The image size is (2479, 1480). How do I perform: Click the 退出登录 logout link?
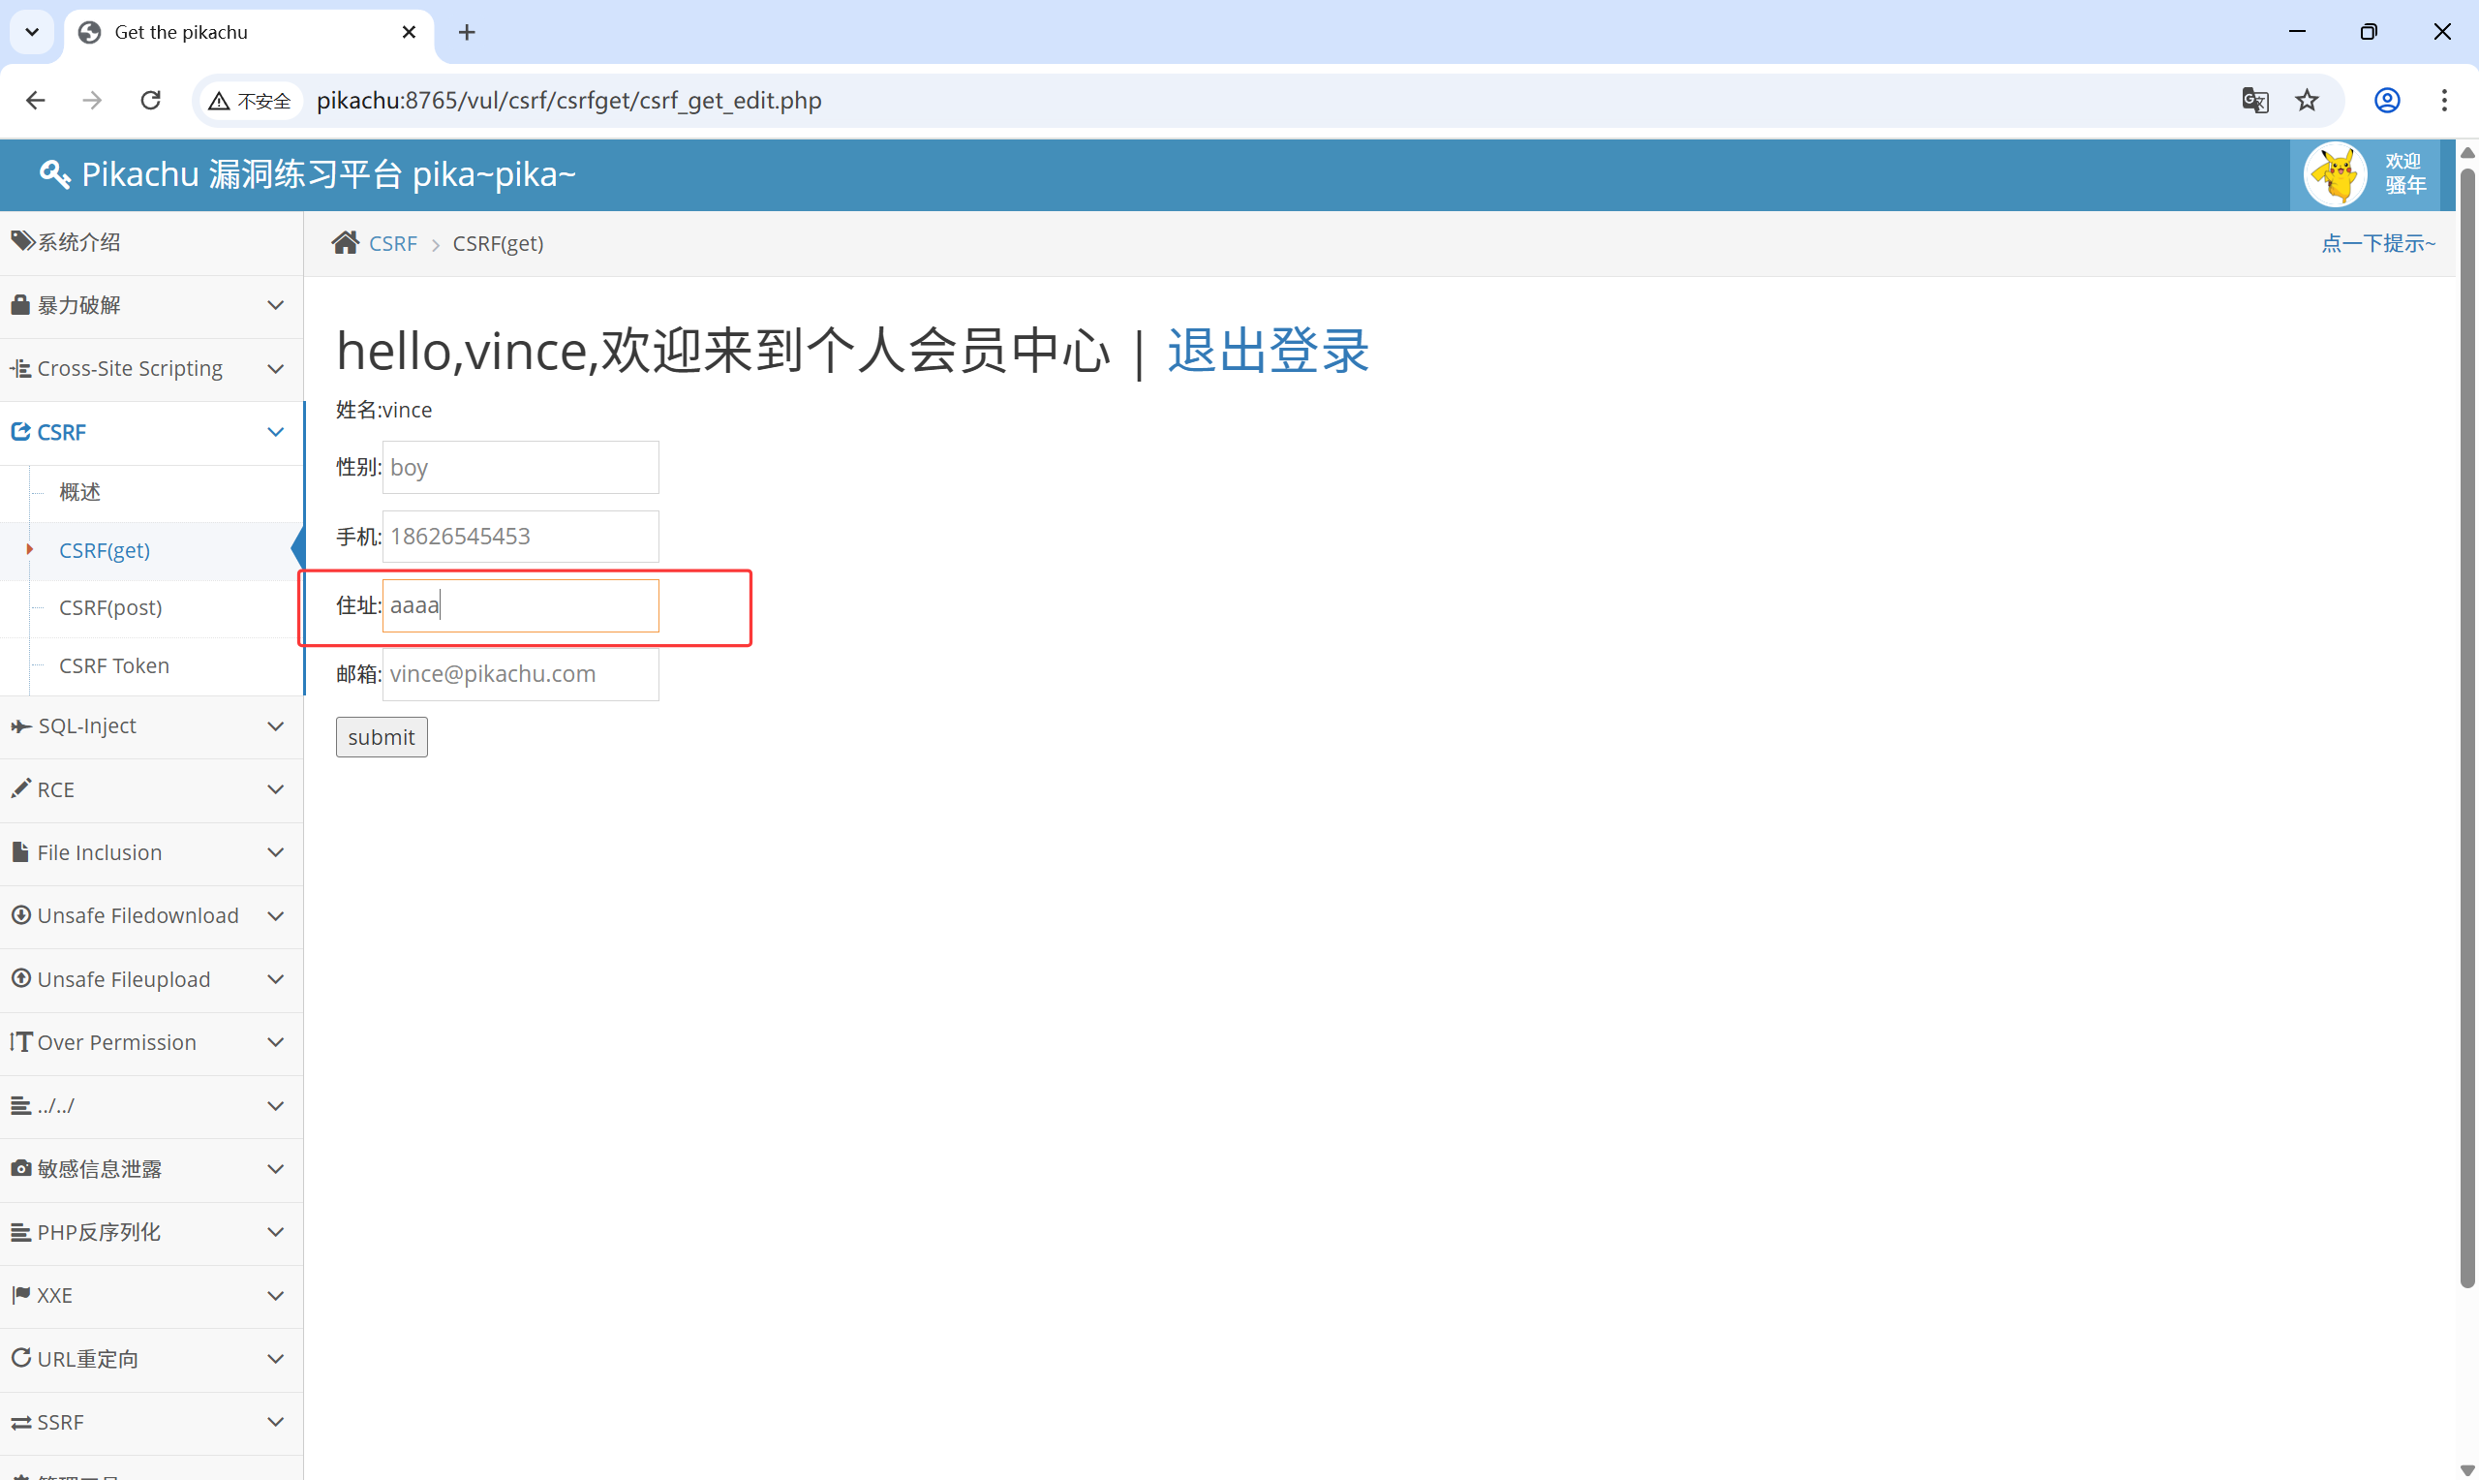click(1268, 351)
